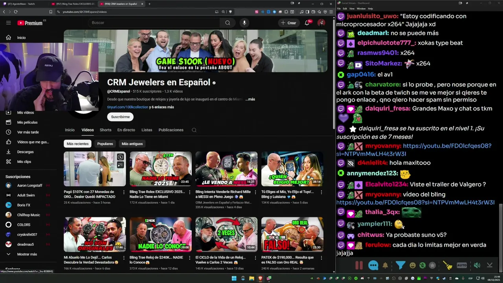Screen dimensions: 503x283
Task: Click the blue chat bubble icon
Action: 373,265
